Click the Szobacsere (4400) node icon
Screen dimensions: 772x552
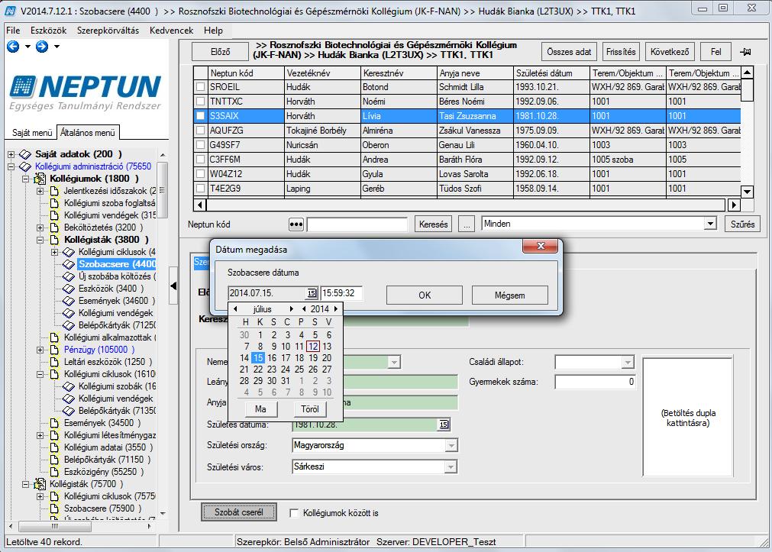coord(69,264)
